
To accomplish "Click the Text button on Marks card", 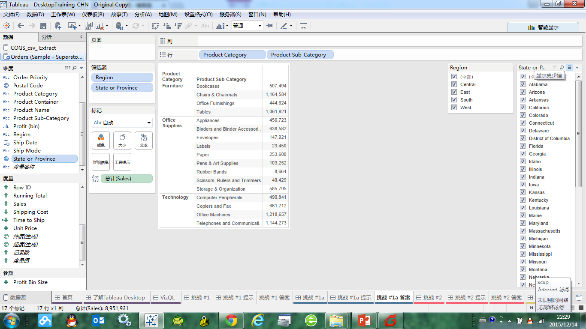I will pyautogui.click(x=144, y=141).
